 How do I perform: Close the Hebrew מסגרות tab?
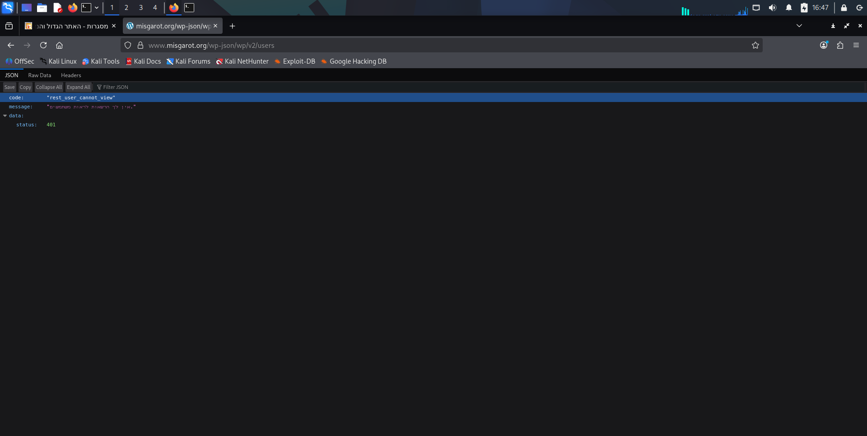click(x=114, y=26)
